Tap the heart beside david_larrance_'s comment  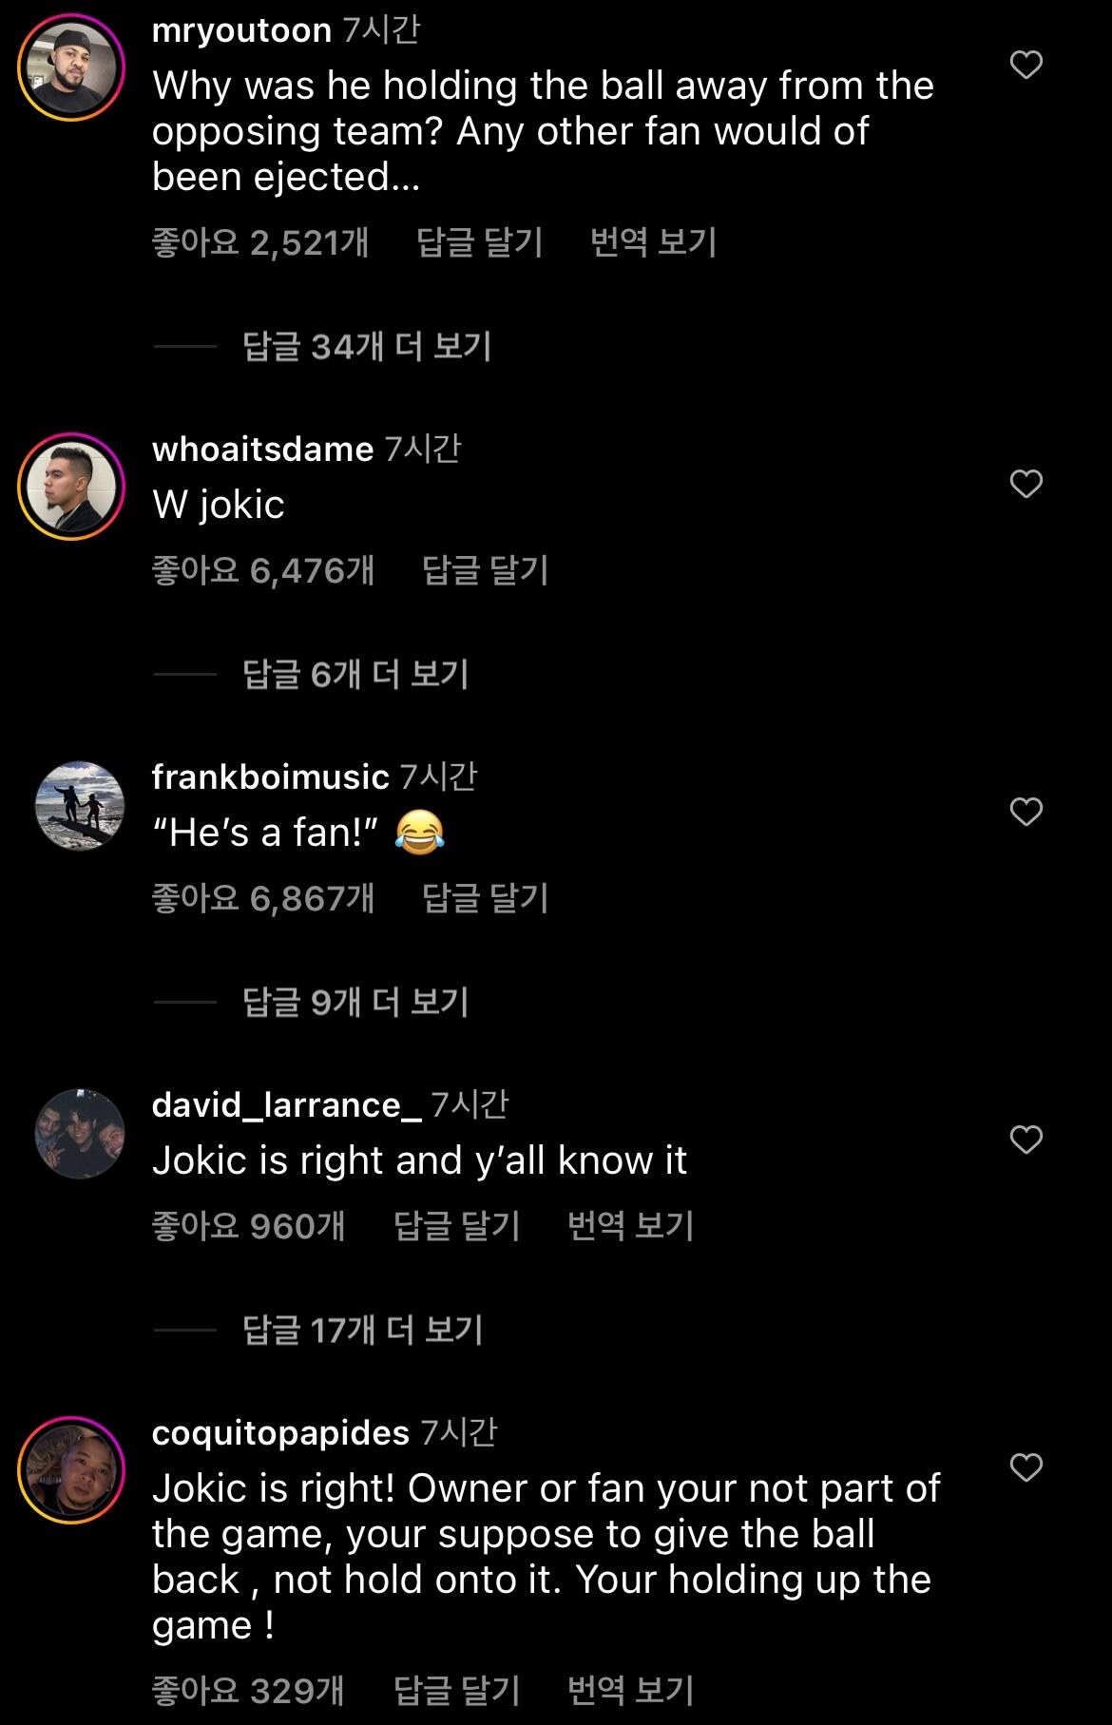pos(1026,1139)
